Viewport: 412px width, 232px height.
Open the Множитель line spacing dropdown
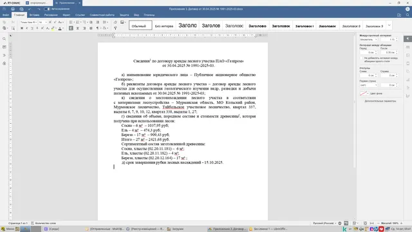(x=369, y=39)
